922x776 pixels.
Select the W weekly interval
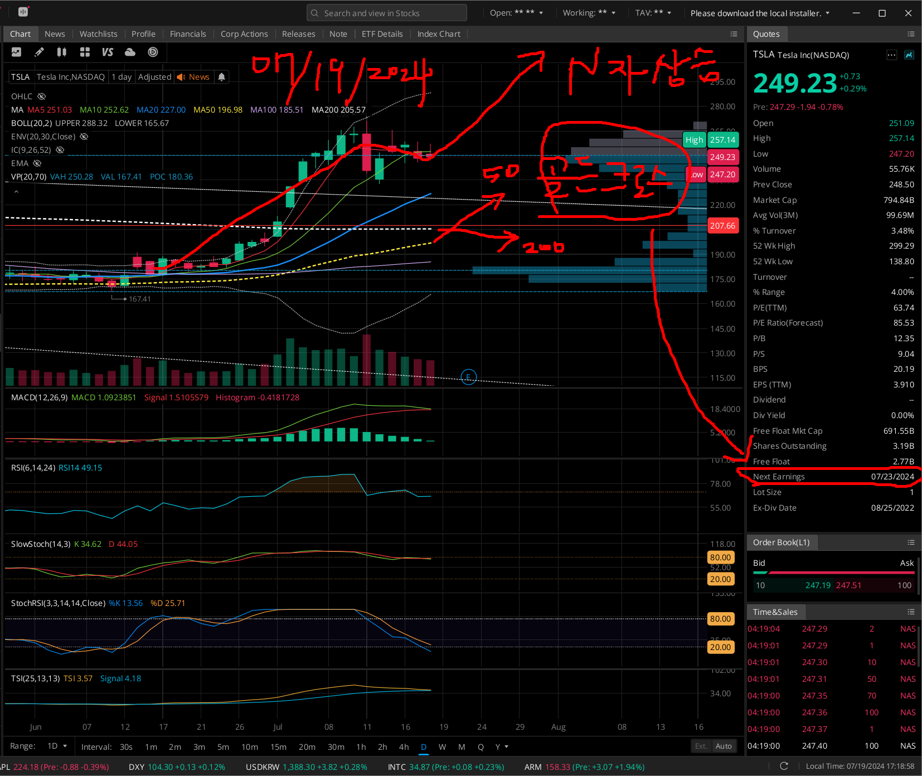[x=442, y=747]
